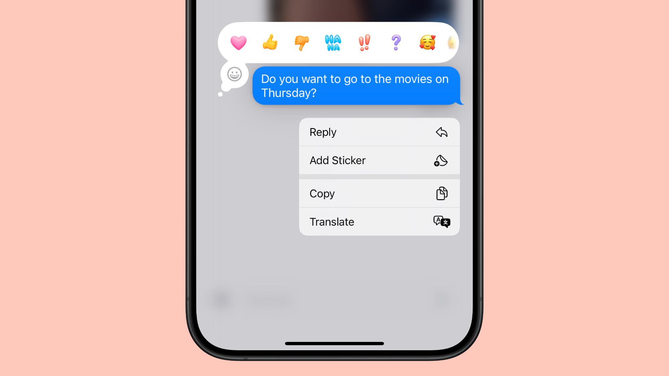
Task: Select the thumbs down reaction
Action: point(301,42)
